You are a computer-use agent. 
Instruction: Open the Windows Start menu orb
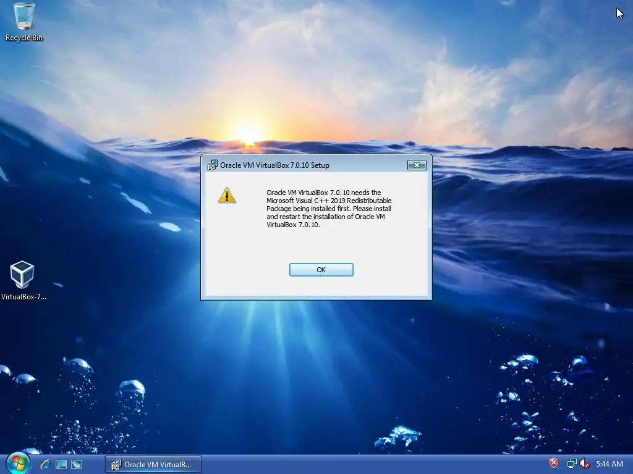coord(18,464)
